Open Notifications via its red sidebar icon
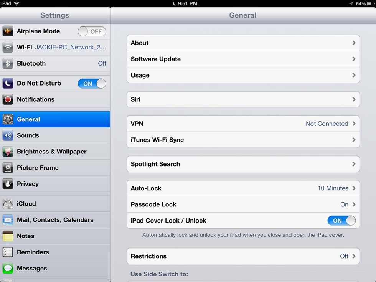This screenshot has height=282, width=376. click(8, 99)
